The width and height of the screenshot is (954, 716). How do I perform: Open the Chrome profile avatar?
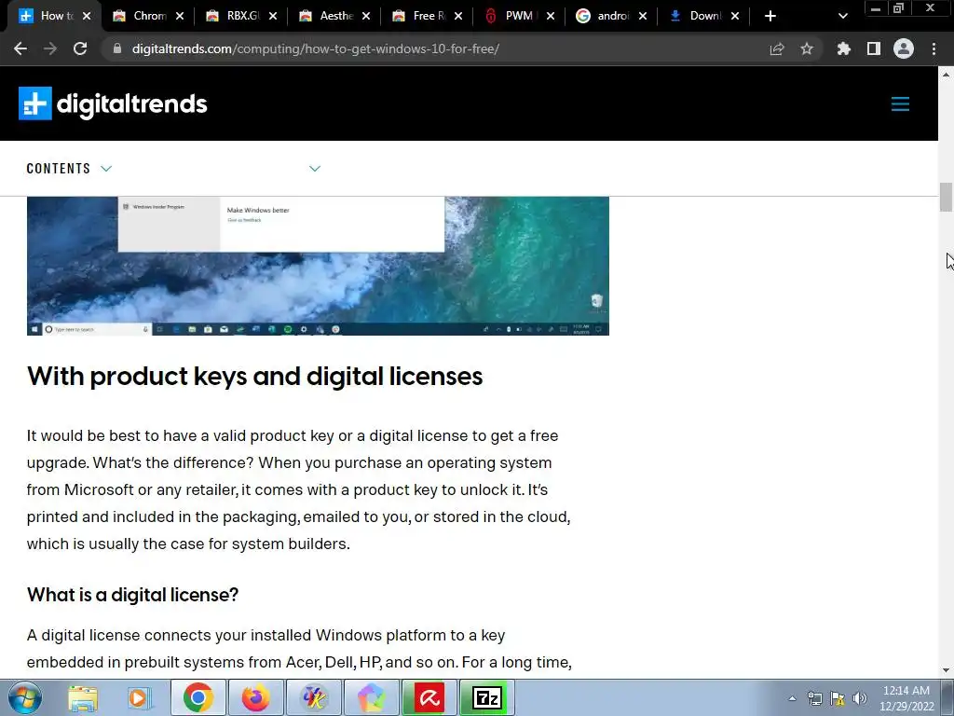(904, 48)
